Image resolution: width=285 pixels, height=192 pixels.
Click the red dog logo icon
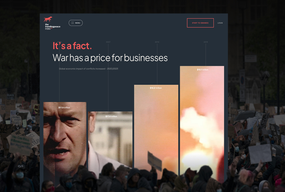tap(48, 19)
